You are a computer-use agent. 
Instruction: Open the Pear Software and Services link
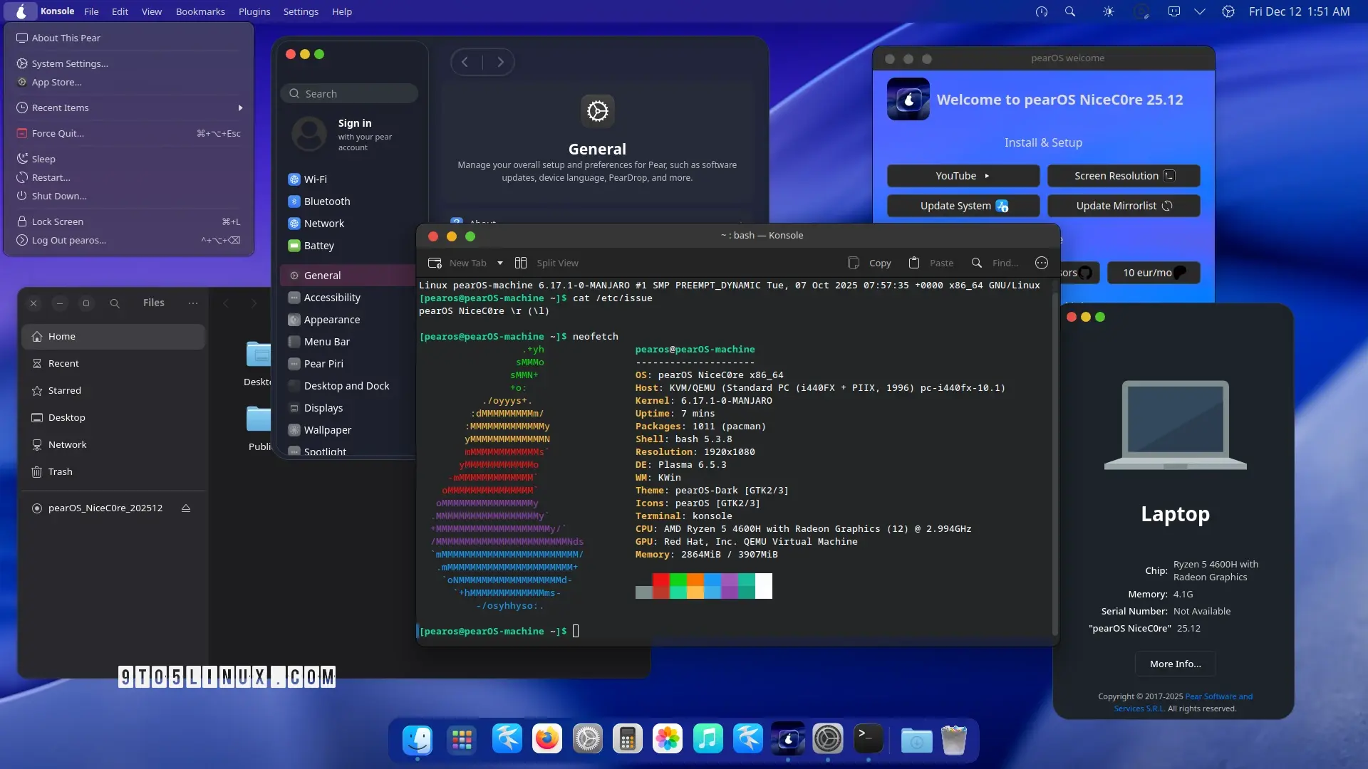(1218, 696)
